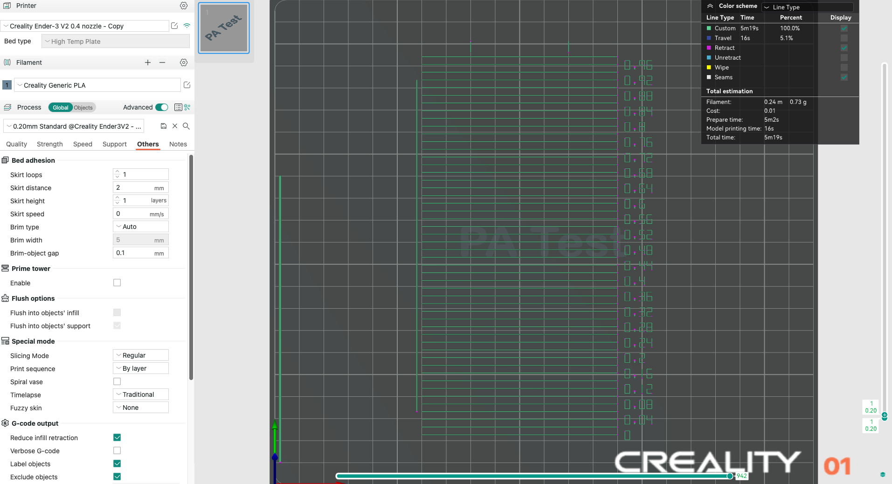This screenshot has height=484, width=892.
Task: Enable Verbose G-code checkbox
Action: (x=117, y=450)
